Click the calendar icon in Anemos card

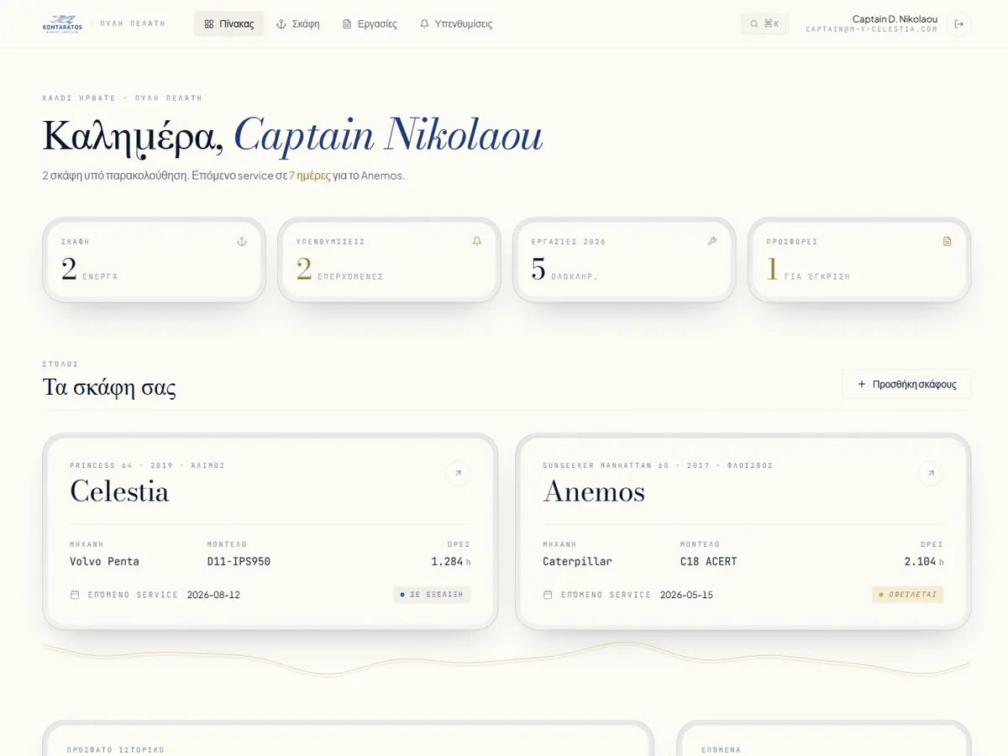[x=548, y=595]
